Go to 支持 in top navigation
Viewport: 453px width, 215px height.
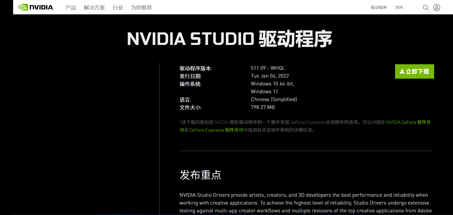[399, 8]
